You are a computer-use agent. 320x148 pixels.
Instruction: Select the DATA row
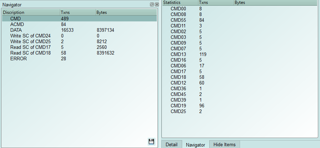point(80,30)
